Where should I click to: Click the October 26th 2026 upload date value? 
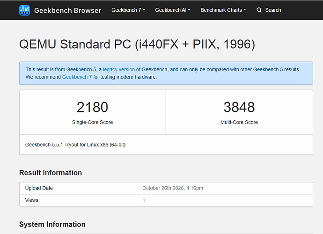coord(173,188)
